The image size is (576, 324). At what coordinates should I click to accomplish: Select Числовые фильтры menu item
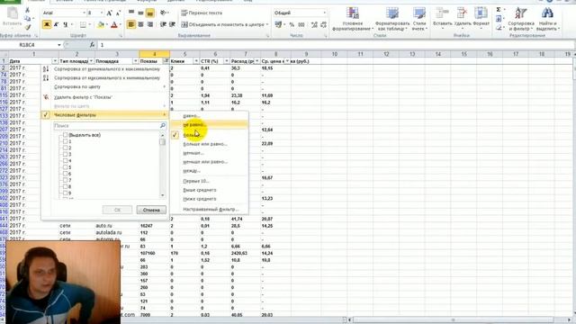pyautogui.click(x=104, y=115)
